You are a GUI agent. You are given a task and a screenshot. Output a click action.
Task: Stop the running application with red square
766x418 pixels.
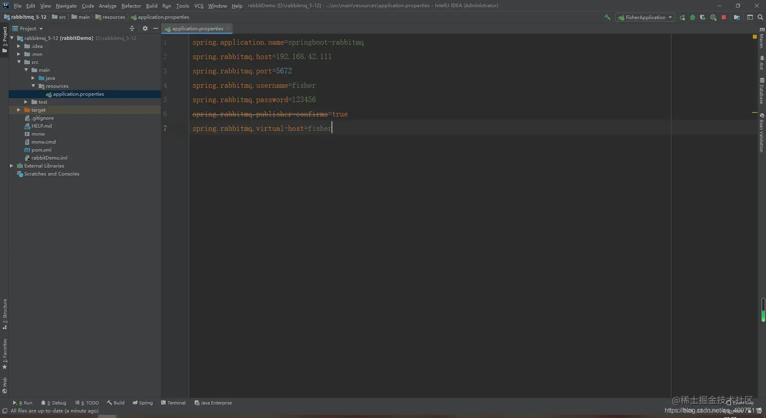click(x=723, y=17)
